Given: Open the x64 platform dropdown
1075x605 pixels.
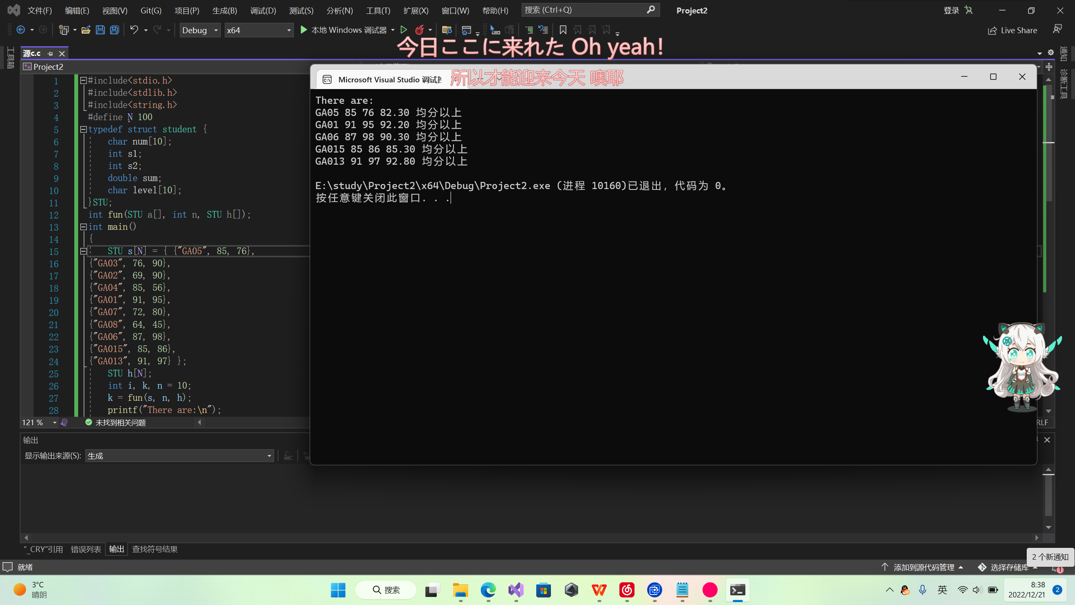Looking at the screenshot, I should point(258,30).
